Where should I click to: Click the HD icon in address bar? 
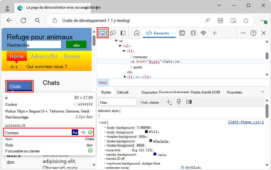point(220,21)
